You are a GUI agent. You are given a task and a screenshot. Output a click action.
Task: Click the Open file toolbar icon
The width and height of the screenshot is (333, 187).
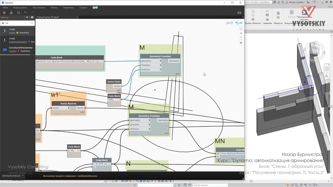coord(11,12)
